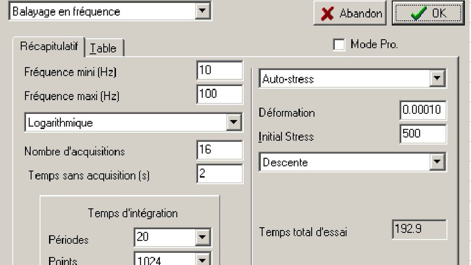This screenshot has height=265, width=471.
Task: Focus the Nombre d'acquisitions field
Action: [x=219, y=150]
